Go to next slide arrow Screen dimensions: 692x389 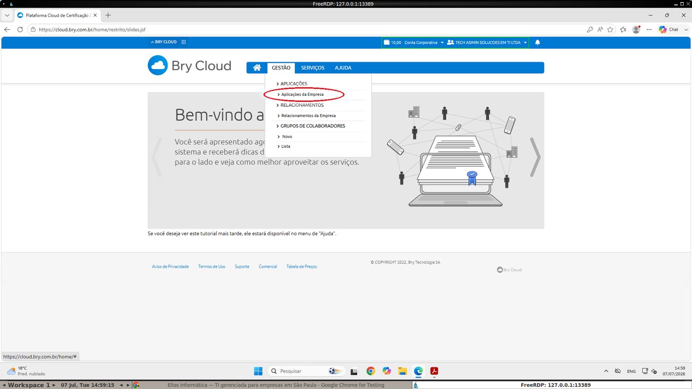(535, 157)
